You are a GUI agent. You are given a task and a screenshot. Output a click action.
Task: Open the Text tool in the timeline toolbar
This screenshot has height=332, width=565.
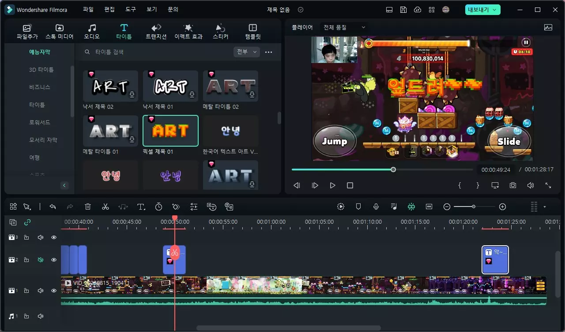[141, 207]
